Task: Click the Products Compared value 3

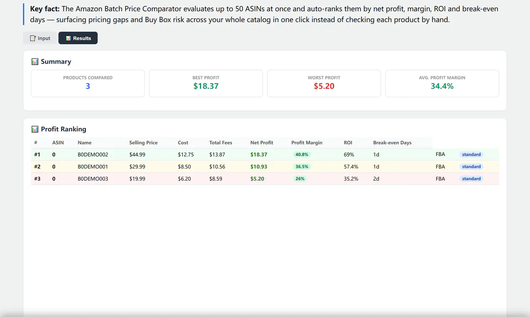Action: 88,86
